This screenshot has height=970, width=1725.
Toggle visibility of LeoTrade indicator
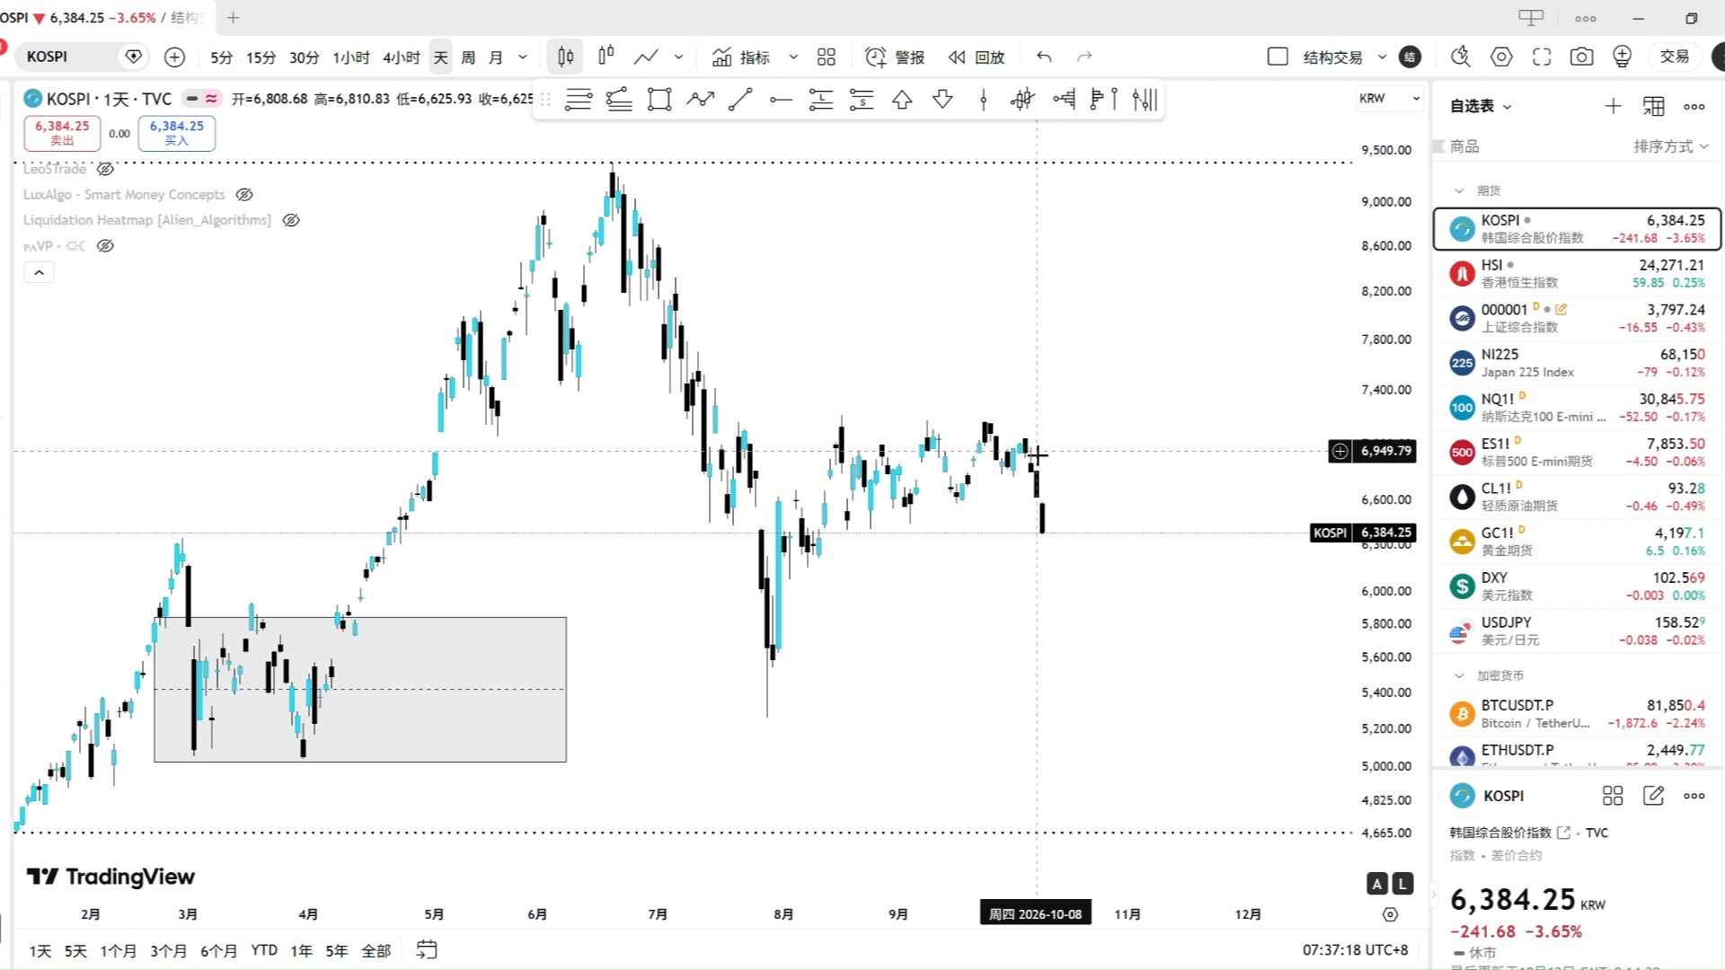click(105, 169)
